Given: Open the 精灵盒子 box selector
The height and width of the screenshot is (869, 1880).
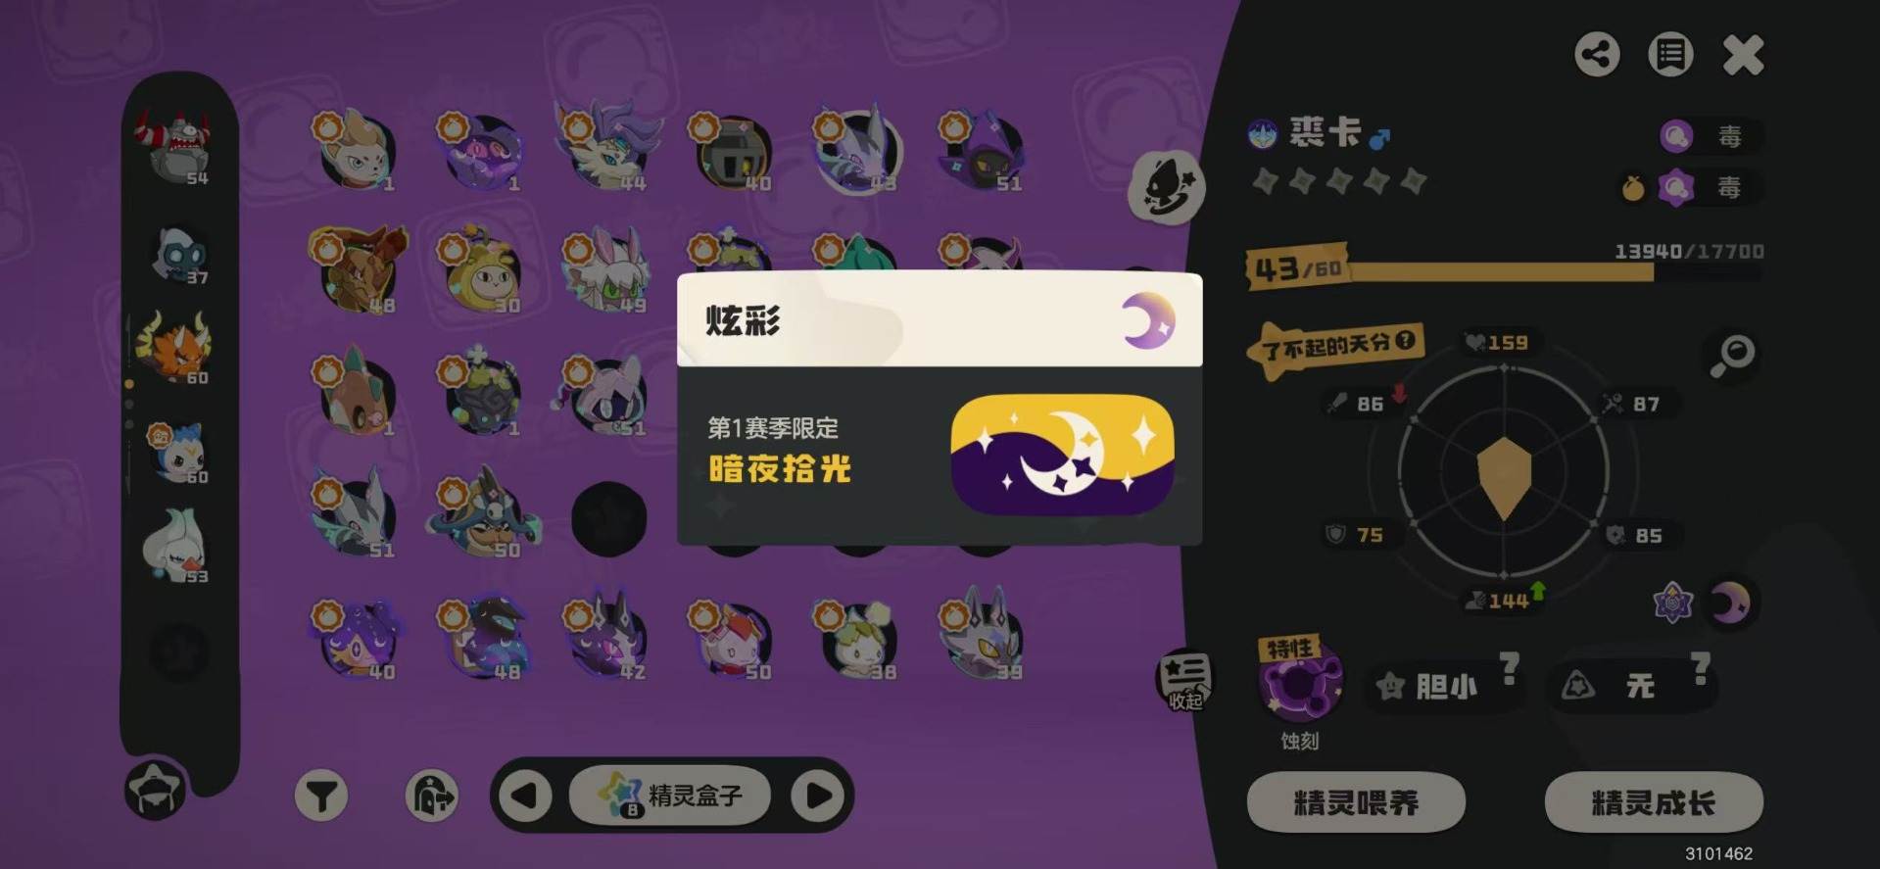Looking at the screenshot, I should tap(670, 796).
